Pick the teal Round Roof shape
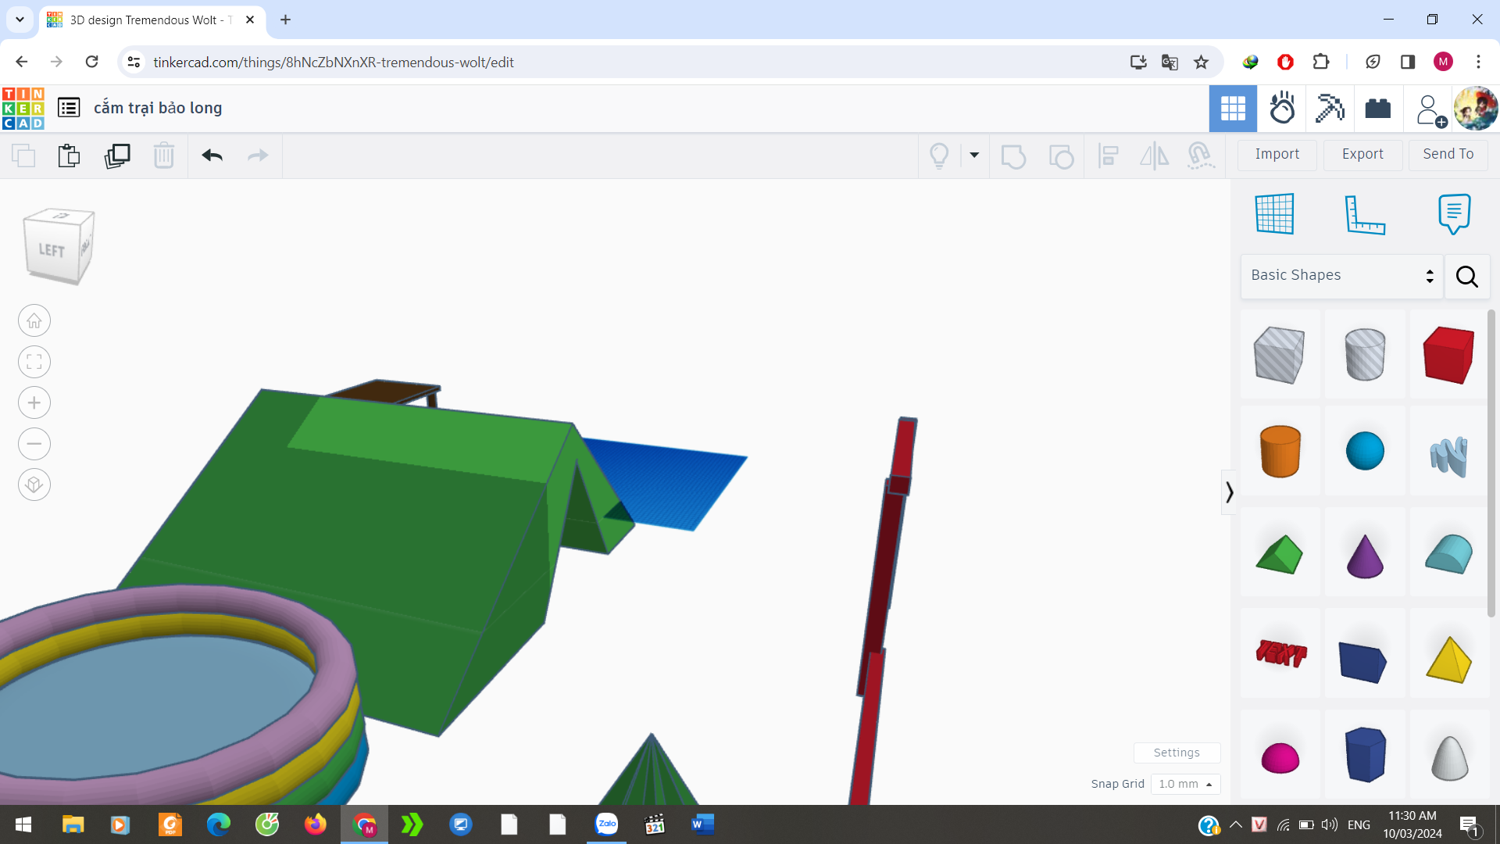 (x=1448, y=553)
